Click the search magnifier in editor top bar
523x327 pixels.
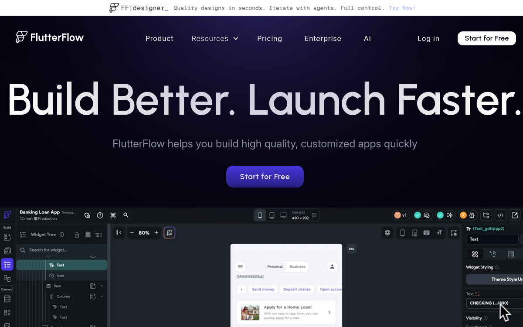[x=126, y=215]
